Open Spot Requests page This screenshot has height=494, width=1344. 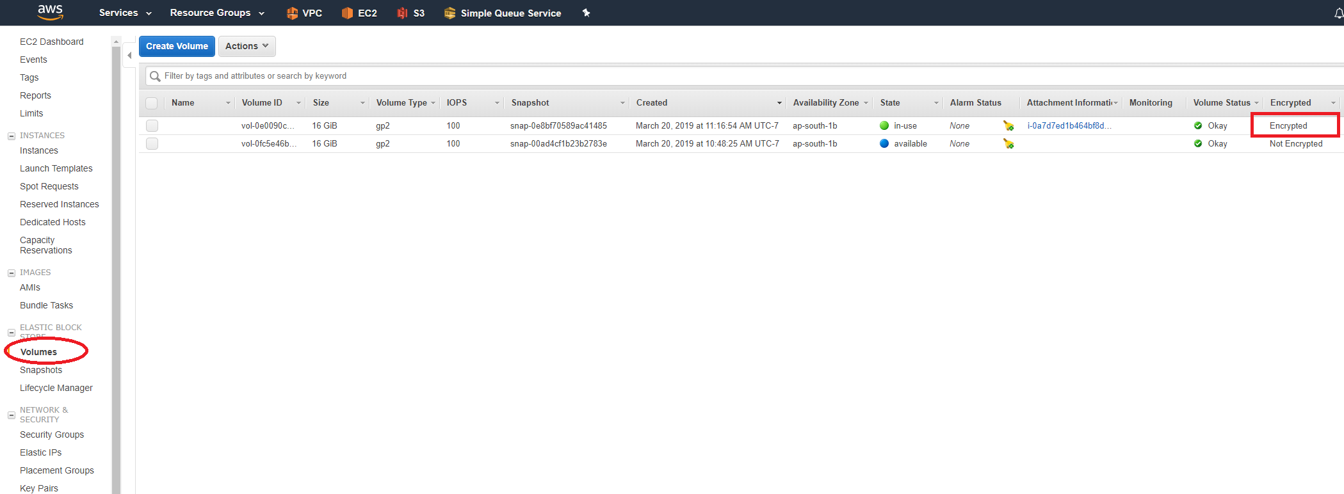click(49, 186)
